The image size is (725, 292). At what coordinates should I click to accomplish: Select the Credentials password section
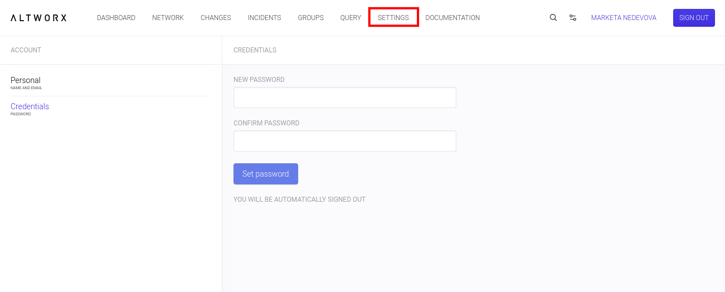tap(30, 108)
